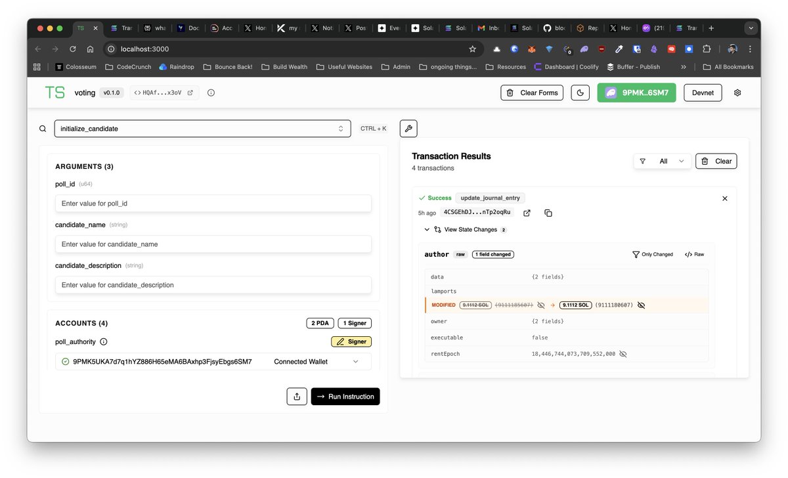Open the apps grid icon in bookmarks bar
Image resolution: width=788 pixels, height=478 pixels.
point(37,67)
